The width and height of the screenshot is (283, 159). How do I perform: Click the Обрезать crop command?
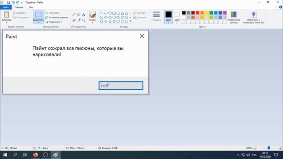click(52, 13)
